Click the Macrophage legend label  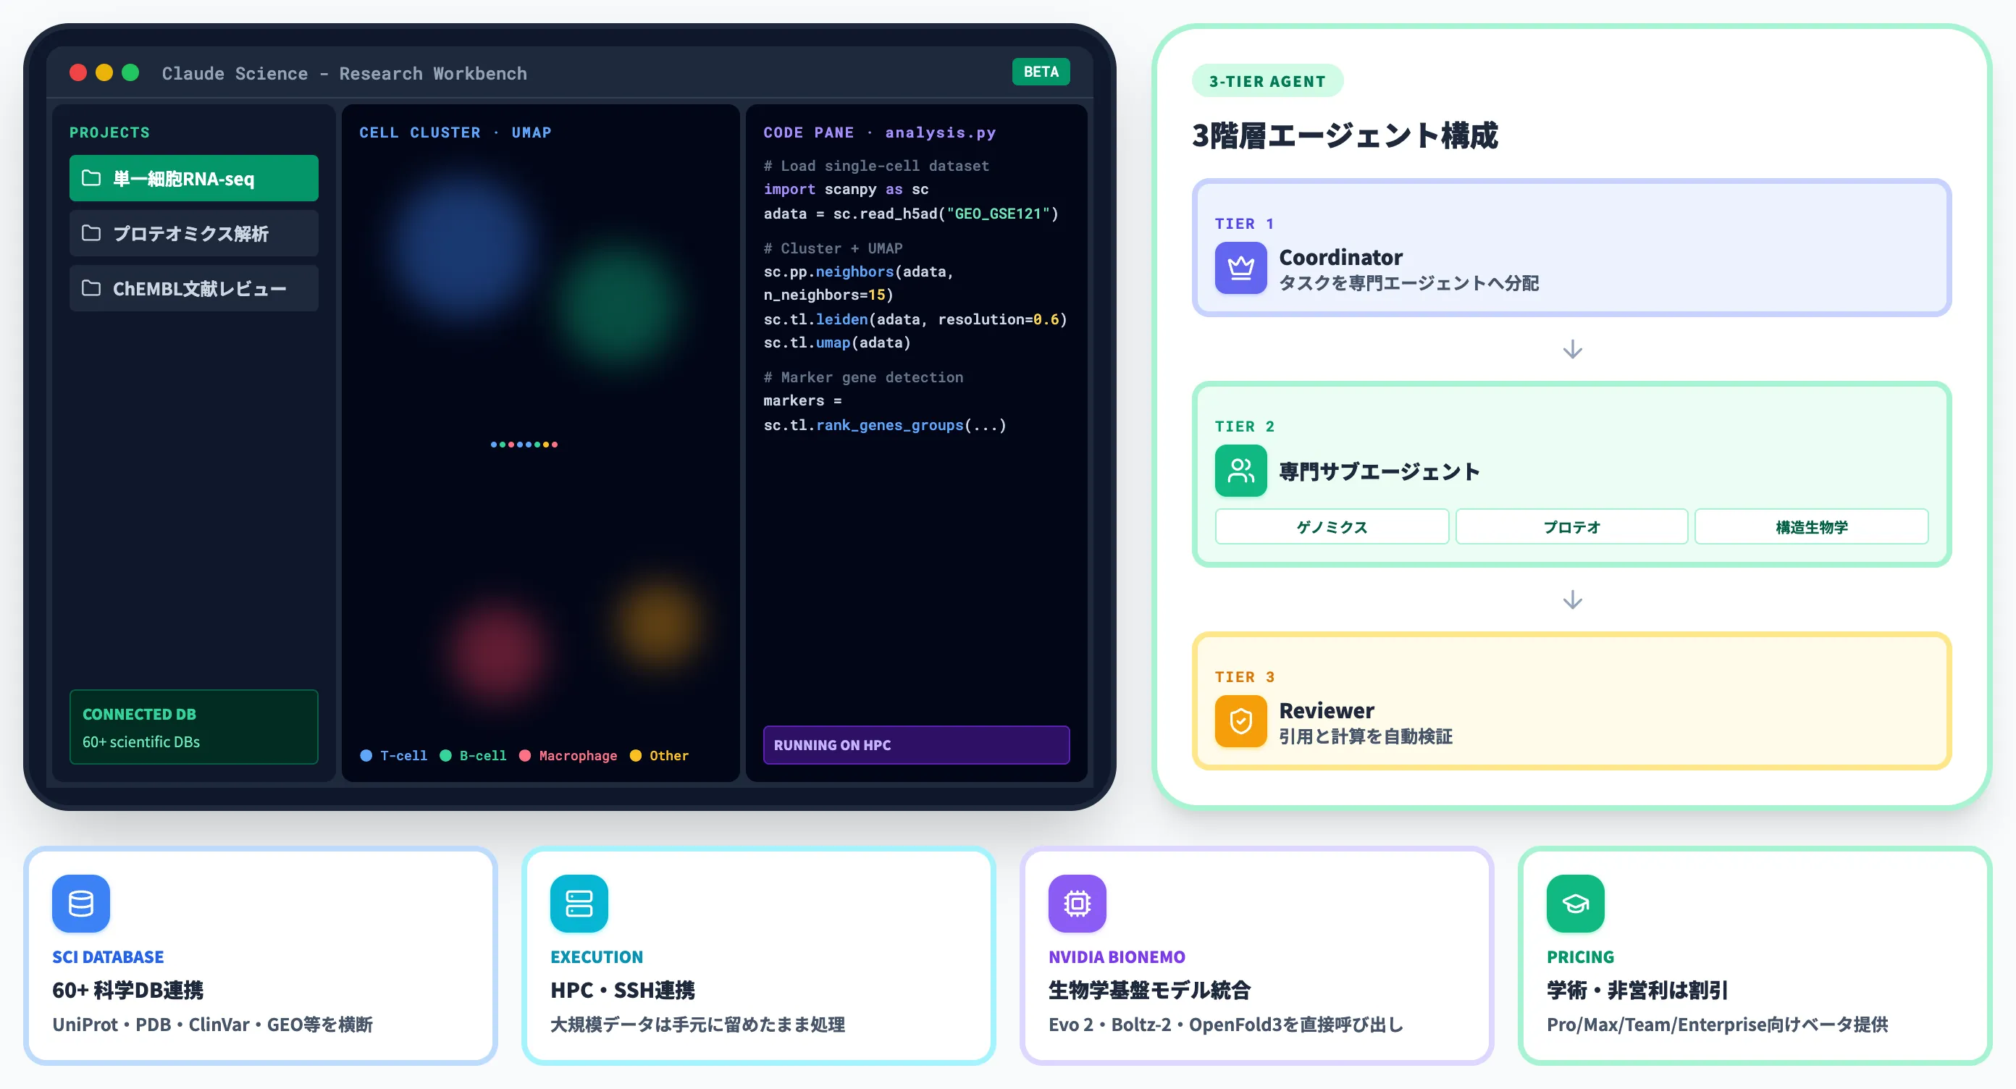tap(578, 756)
